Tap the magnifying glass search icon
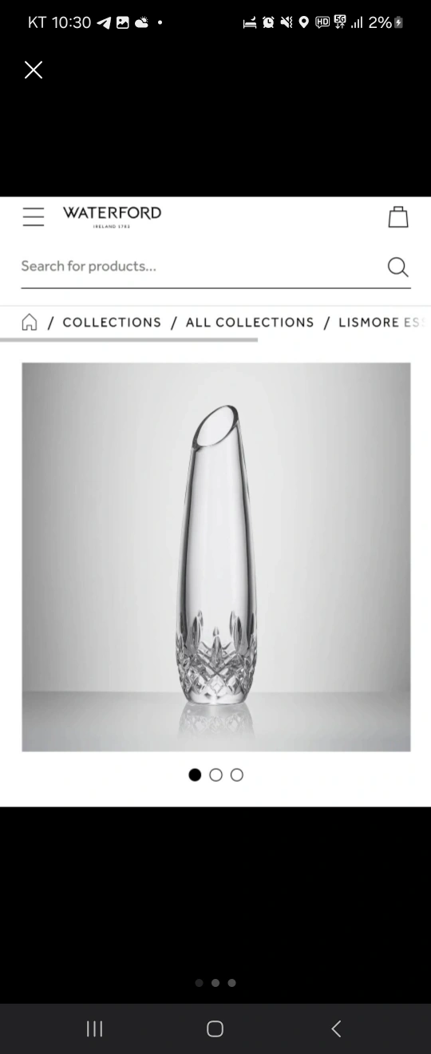This screenshot has height=1054, width=431. (x=397, y=267)
